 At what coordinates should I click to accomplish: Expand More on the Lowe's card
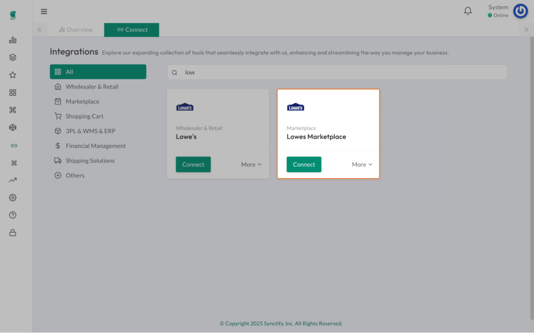(x=251, y=164)
